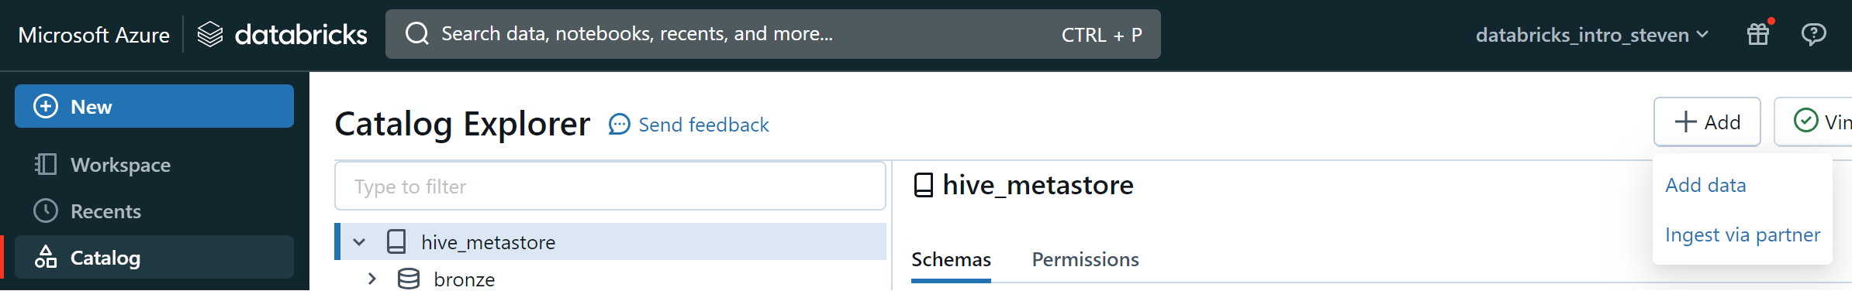
Task: Switch to the Permissions tab
Action: 1085,259
